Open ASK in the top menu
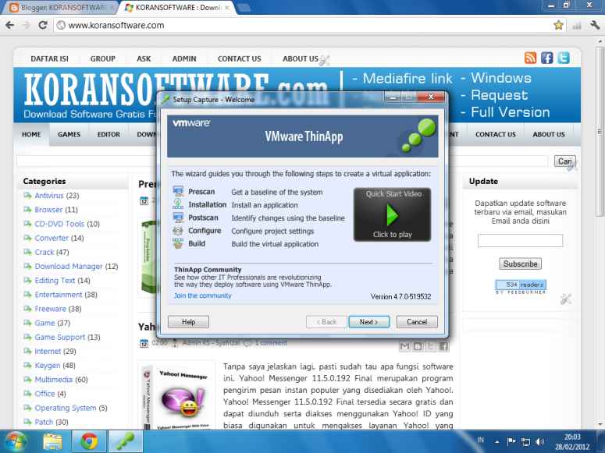This screenshot has height=453, width=605. click(x=144, y=58)
